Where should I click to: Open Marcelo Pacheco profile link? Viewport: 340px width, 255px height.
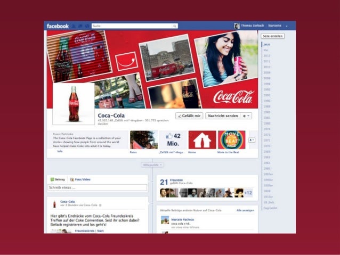click(183, 219)
